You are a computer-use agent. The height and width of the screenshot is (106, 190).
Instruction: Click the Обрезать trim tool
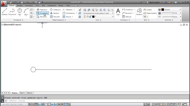(67, 10)
